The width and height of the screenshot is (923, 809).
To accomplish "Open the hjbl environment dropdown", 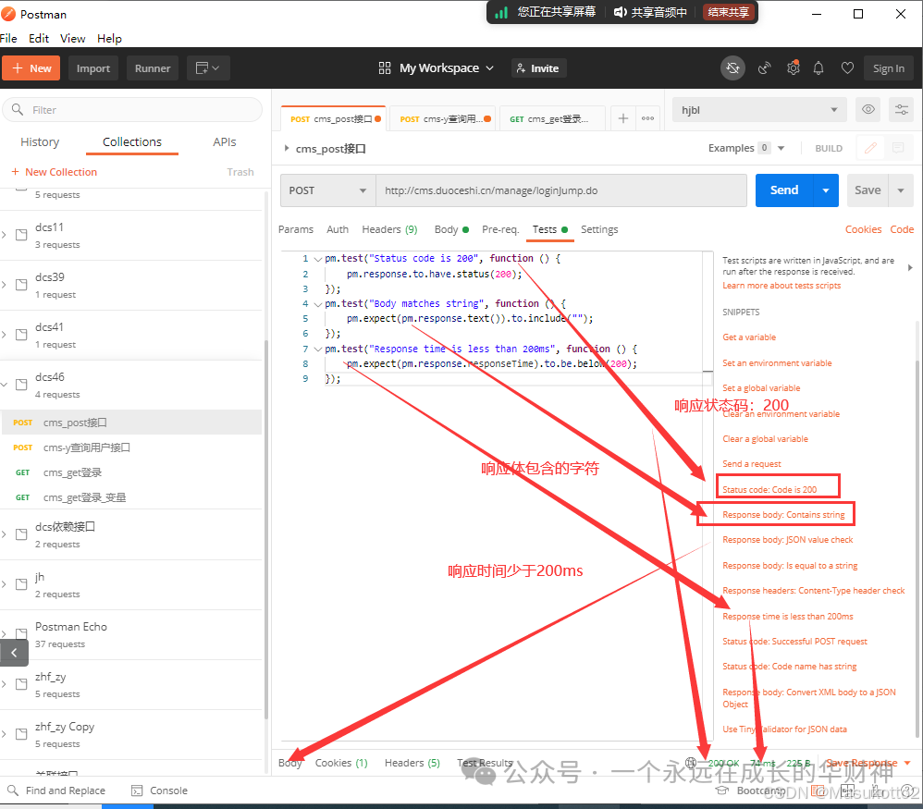I will coord(759,110).
